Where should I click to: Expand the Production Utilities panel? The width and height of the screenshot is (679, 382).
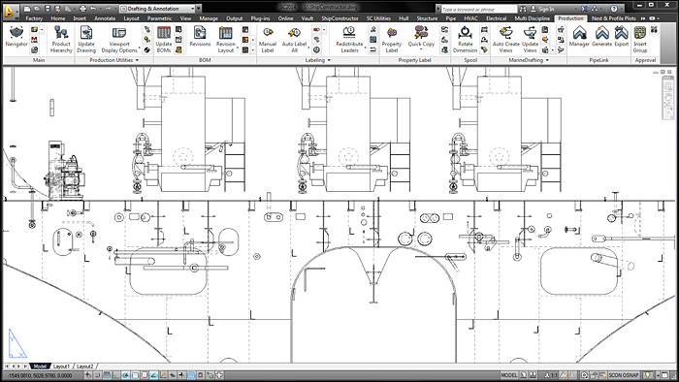[113, 60]
